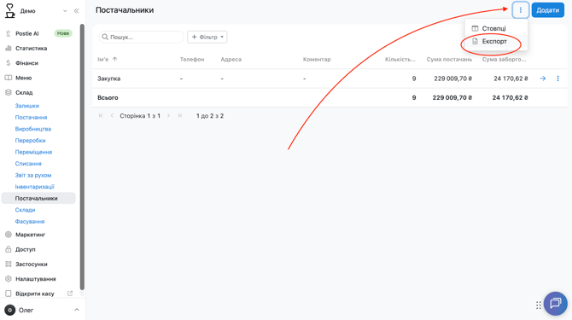Sort by Сума постачань column header

click(449, 60)
